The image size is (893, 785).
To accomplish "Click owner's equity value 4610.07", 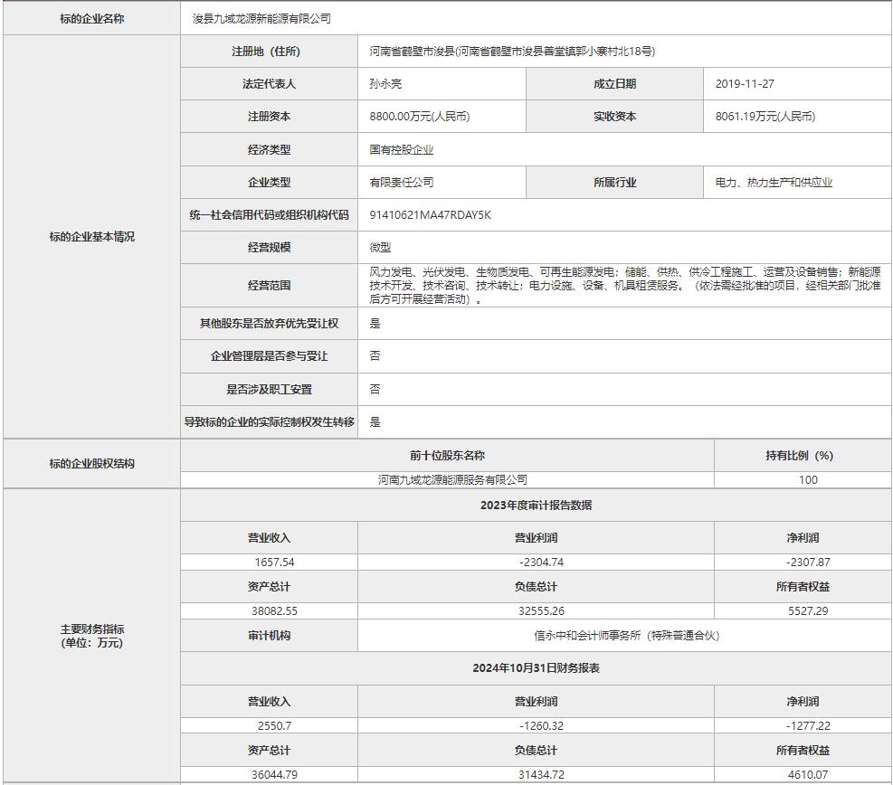I will click(808, 774).
